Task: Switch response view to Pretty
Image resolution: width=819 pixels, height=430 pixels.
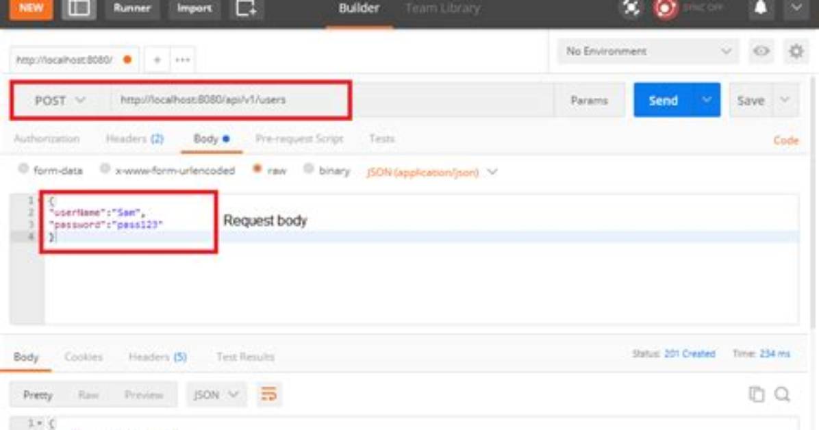Action: 38,395
